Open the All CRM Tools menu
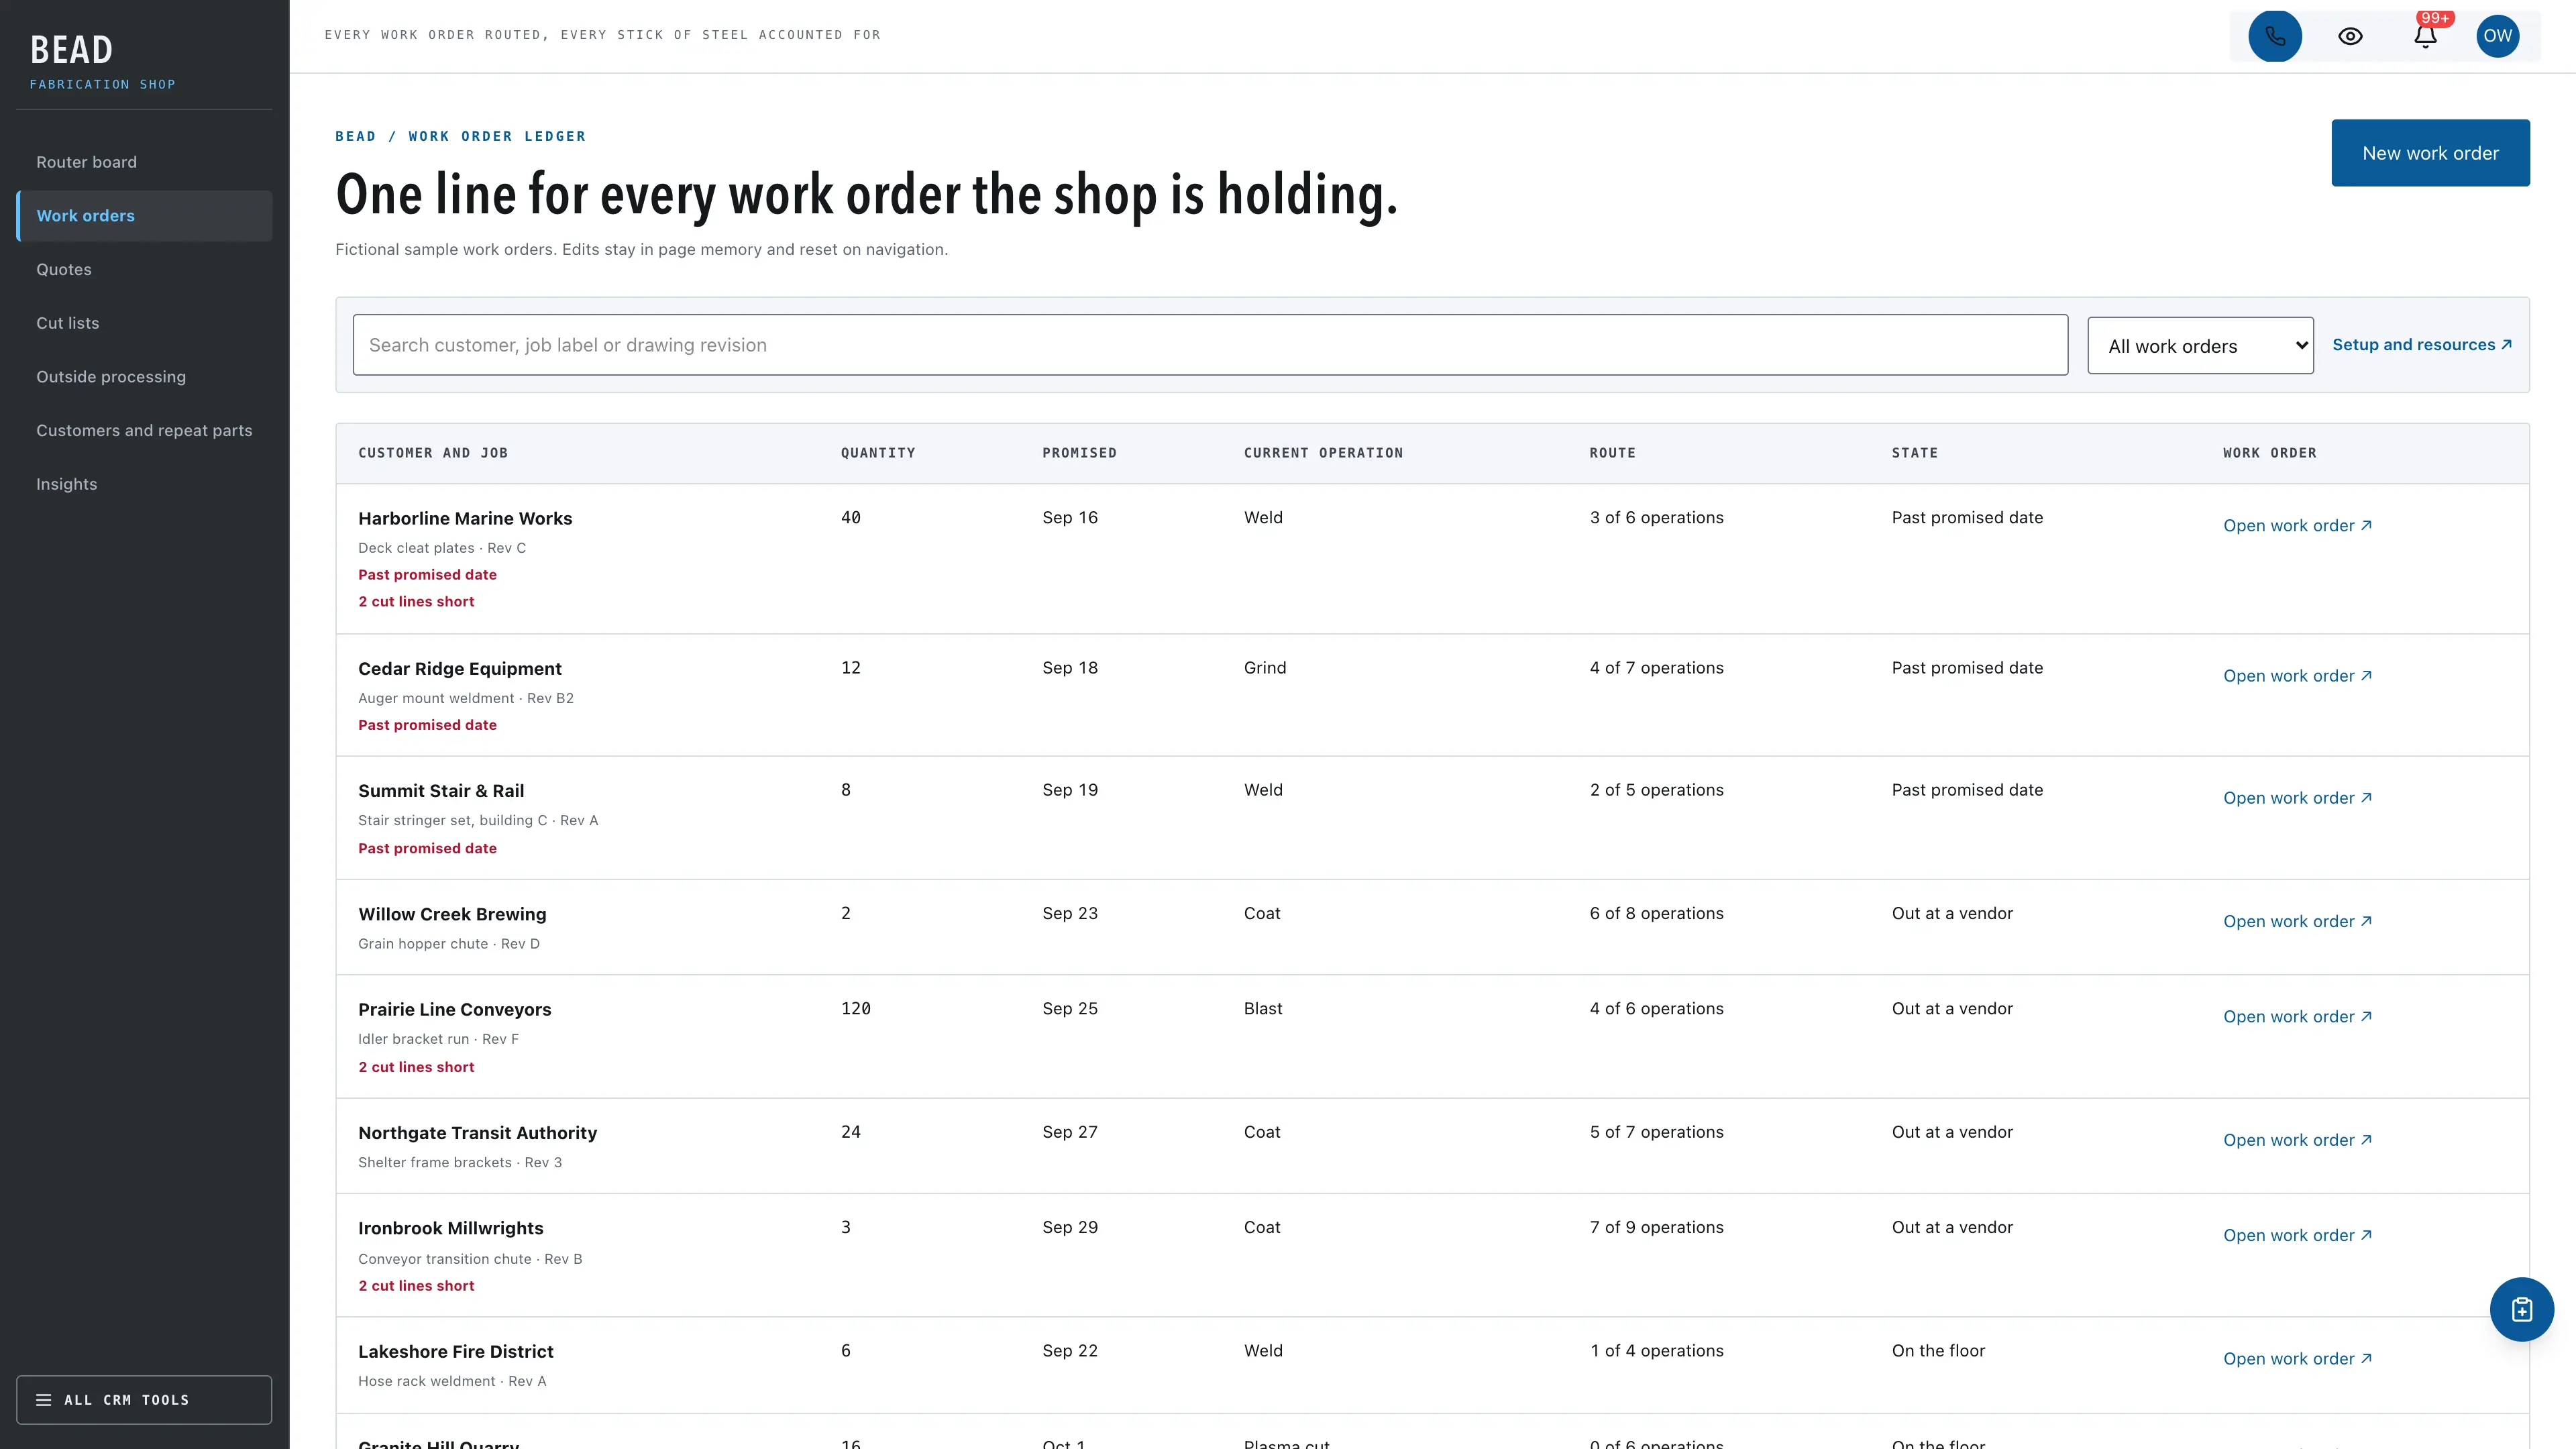 (x=144, y=1399)
